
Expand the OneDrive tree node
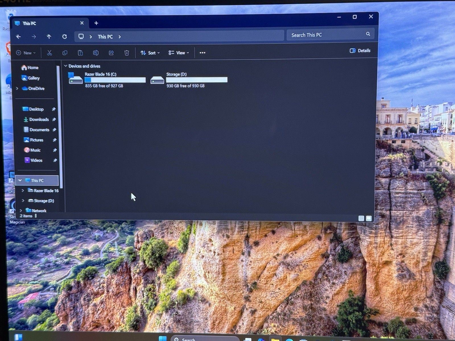tap(17, 88)
